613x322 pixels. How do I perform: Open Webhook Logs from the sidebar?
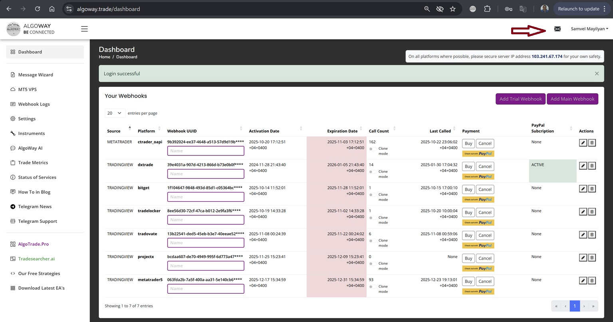(34, 104)
